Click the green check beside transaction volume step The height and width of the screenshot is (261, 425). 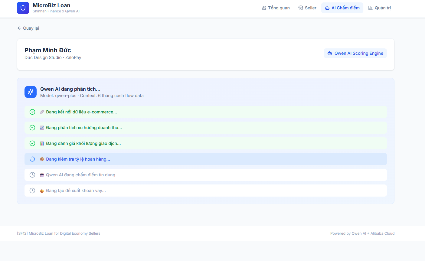tap(32, 143)
